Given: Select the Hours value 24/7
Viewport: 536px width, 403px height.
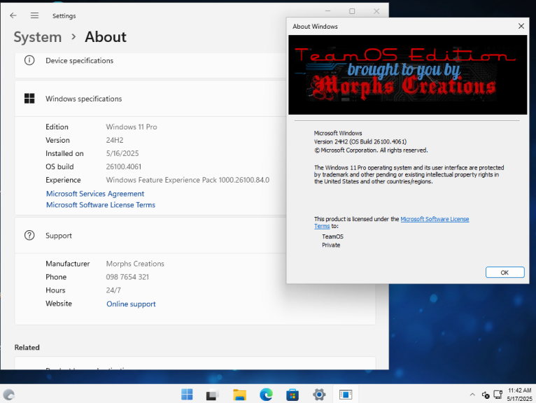Looking at the screenshot, I should (113, 290).
